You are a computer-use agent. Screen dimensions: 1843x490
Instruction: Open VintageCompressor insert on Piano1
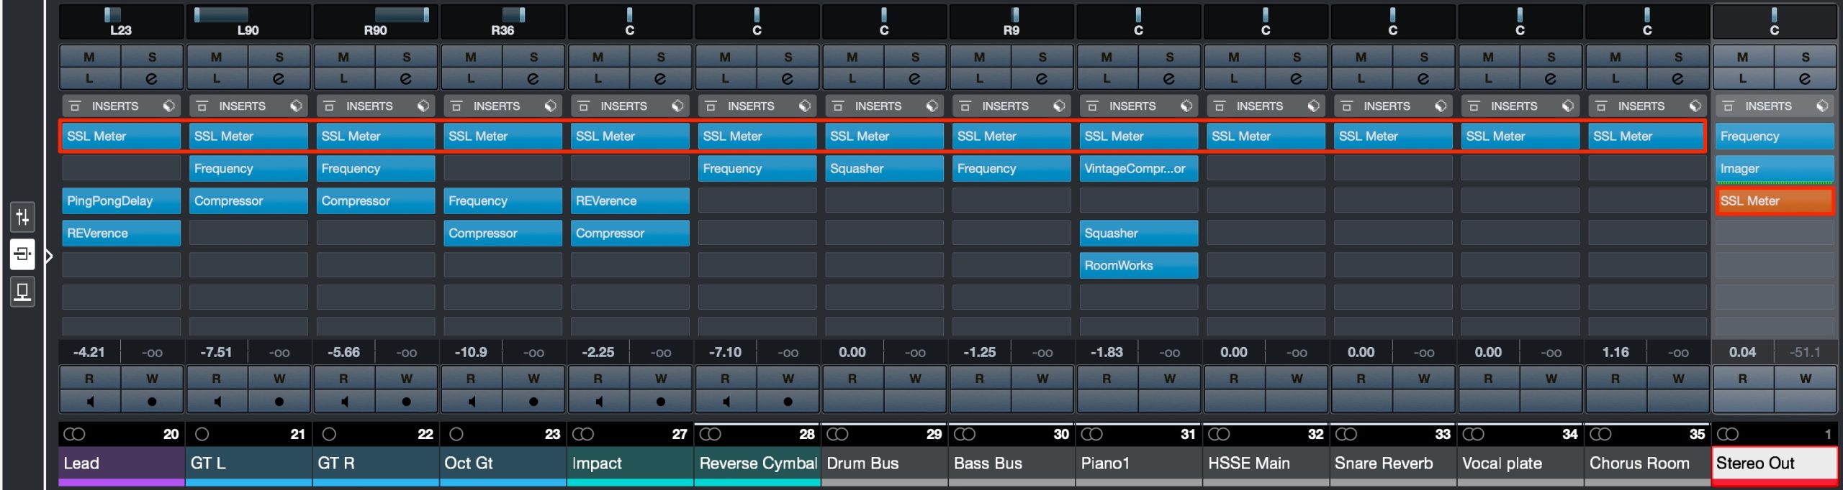click(x=1138, y=169)
